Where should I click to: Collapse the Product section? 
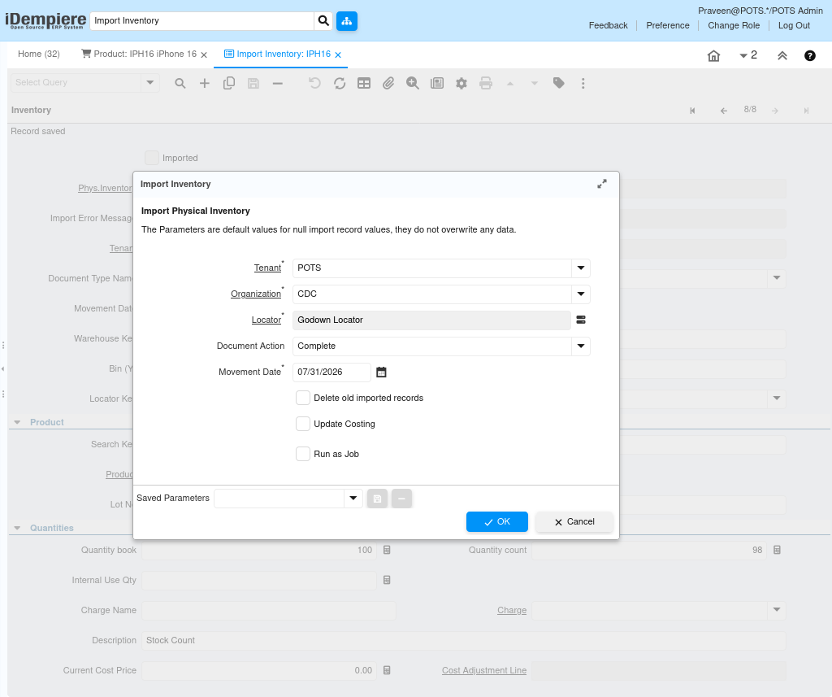pos(18,422)
